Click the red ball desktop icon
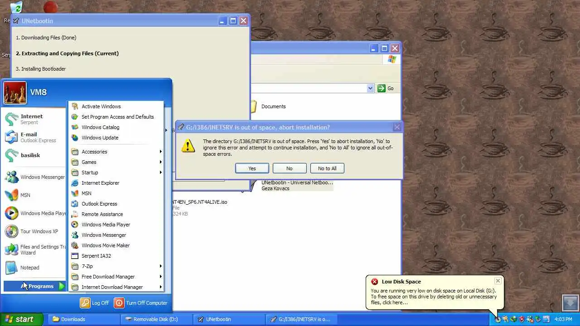Viewport: 580px width, 326px height. [51, 7]
